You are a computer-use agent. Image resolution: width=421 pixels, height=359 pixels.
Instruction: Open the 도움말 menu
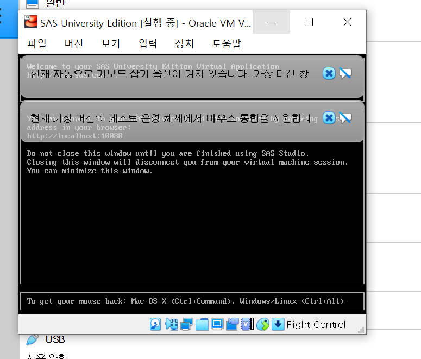pyautogui.click(x=227, y=43)
